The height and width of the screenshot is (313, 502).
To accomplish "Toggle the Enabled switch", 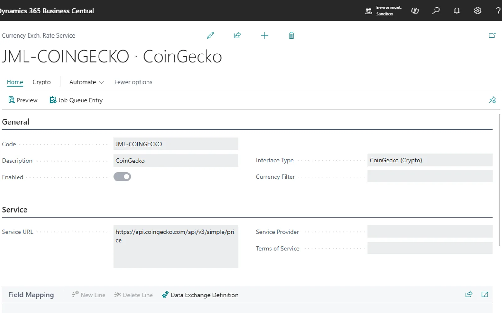I will tap(122, 177).
